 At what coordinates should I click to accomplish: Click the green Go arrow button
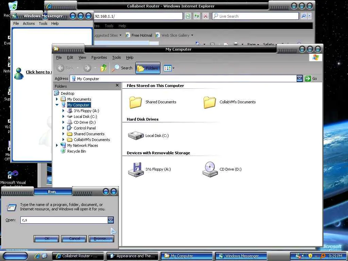coord(308,79)
